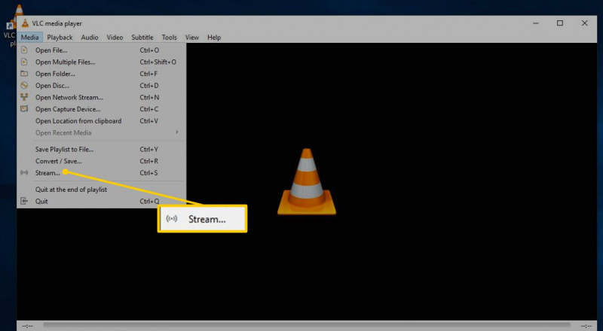
Task: Click the Stream broadcast icon in menu
Action: coord(24,173)
